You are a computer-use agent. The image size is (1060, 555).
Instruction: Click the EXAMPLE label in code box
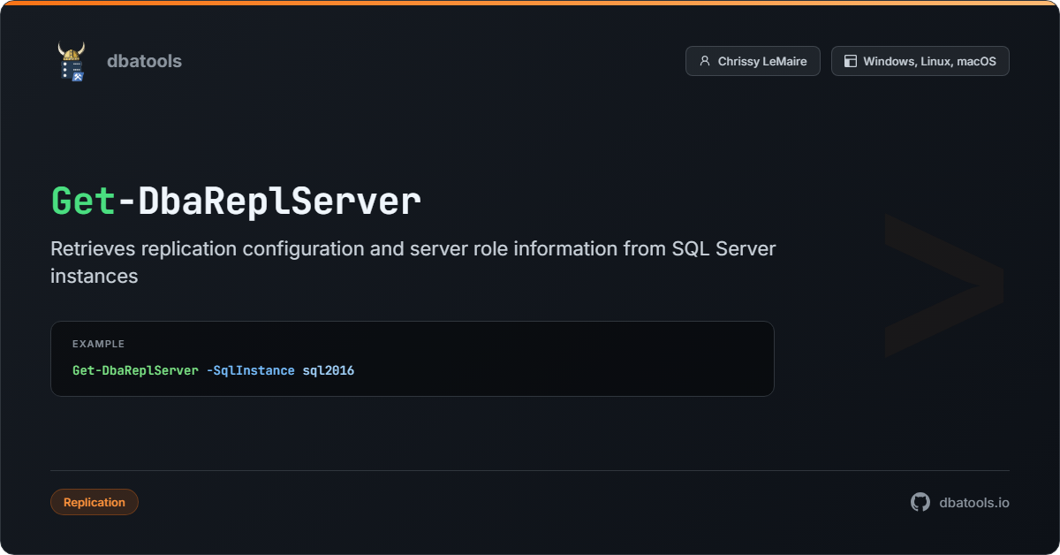click(98, 344)
